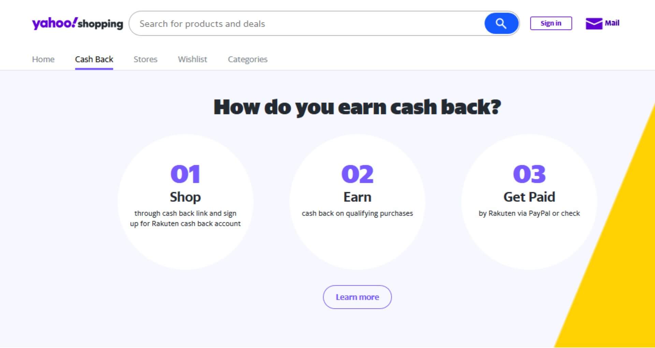655x348 pixels.
Task: Click the Sign in button
Action: point(551,23)
